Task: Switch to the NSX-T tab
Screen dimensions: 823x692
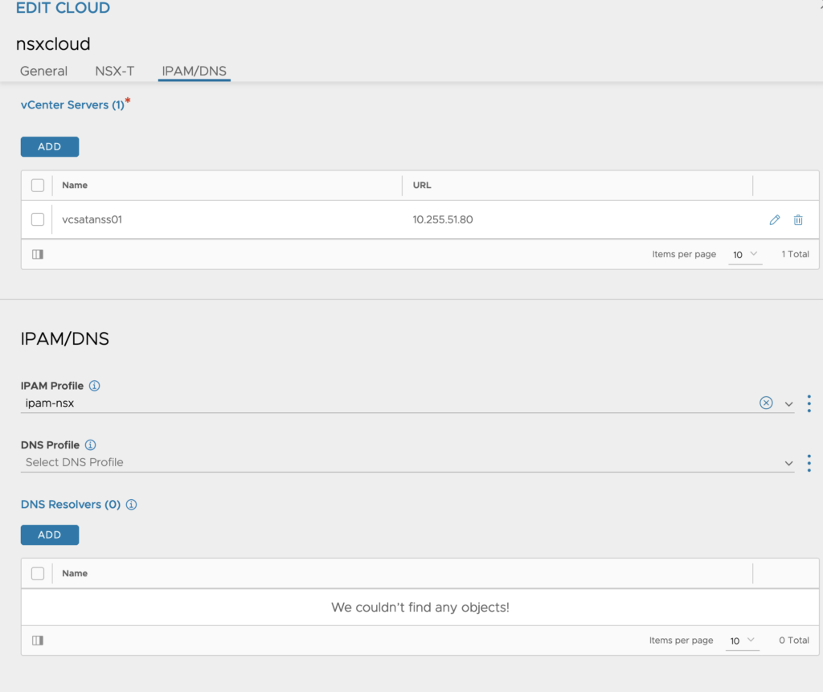Action: click(114, 71)
